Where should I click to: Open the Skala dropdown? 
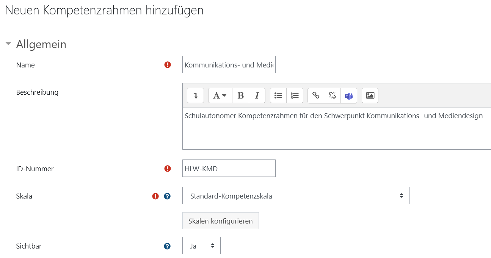[296, 195]
